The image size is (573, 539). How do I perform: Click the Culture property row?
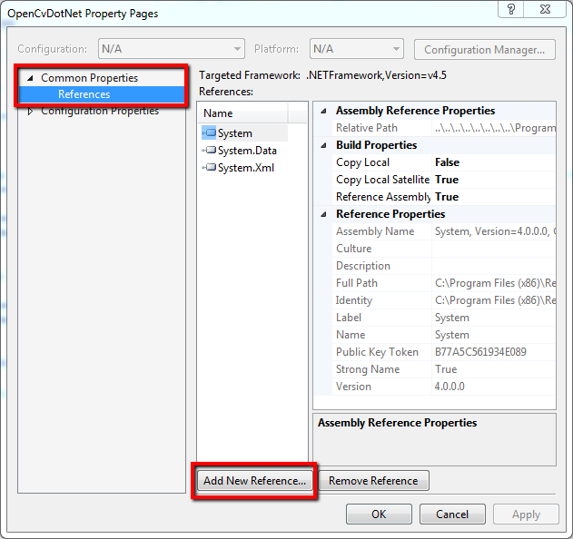pyautogui.click(x=444, y=249)
